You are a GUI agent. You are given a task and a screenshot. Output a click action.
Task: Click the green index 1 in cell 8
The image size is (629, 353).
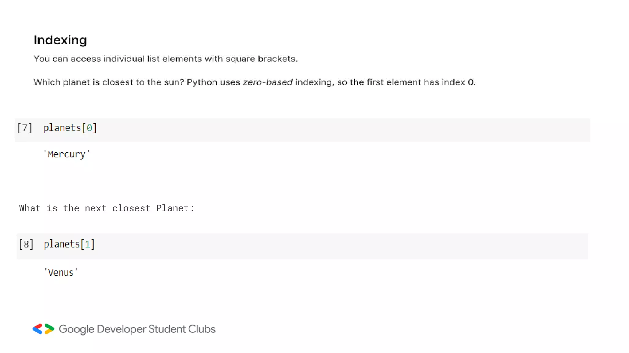pos(88,244)
